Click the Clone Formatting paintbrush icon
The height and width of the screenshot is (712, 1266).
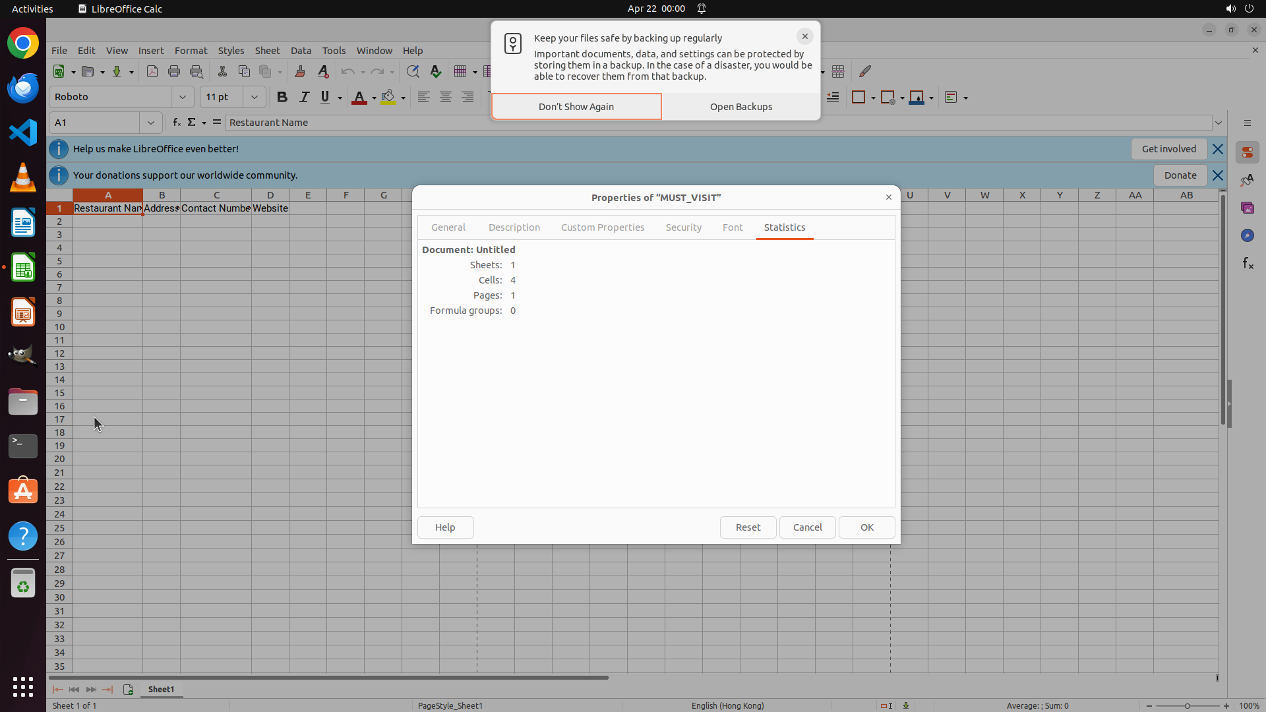[x=300, y=72]
